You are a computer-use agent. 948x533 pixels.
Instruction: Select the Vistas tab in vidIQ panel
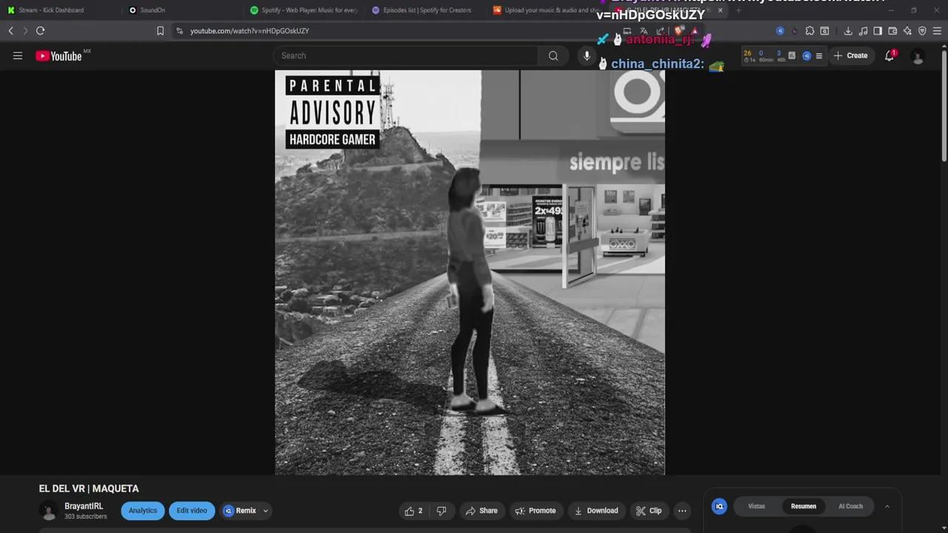[x=756, y=506]
